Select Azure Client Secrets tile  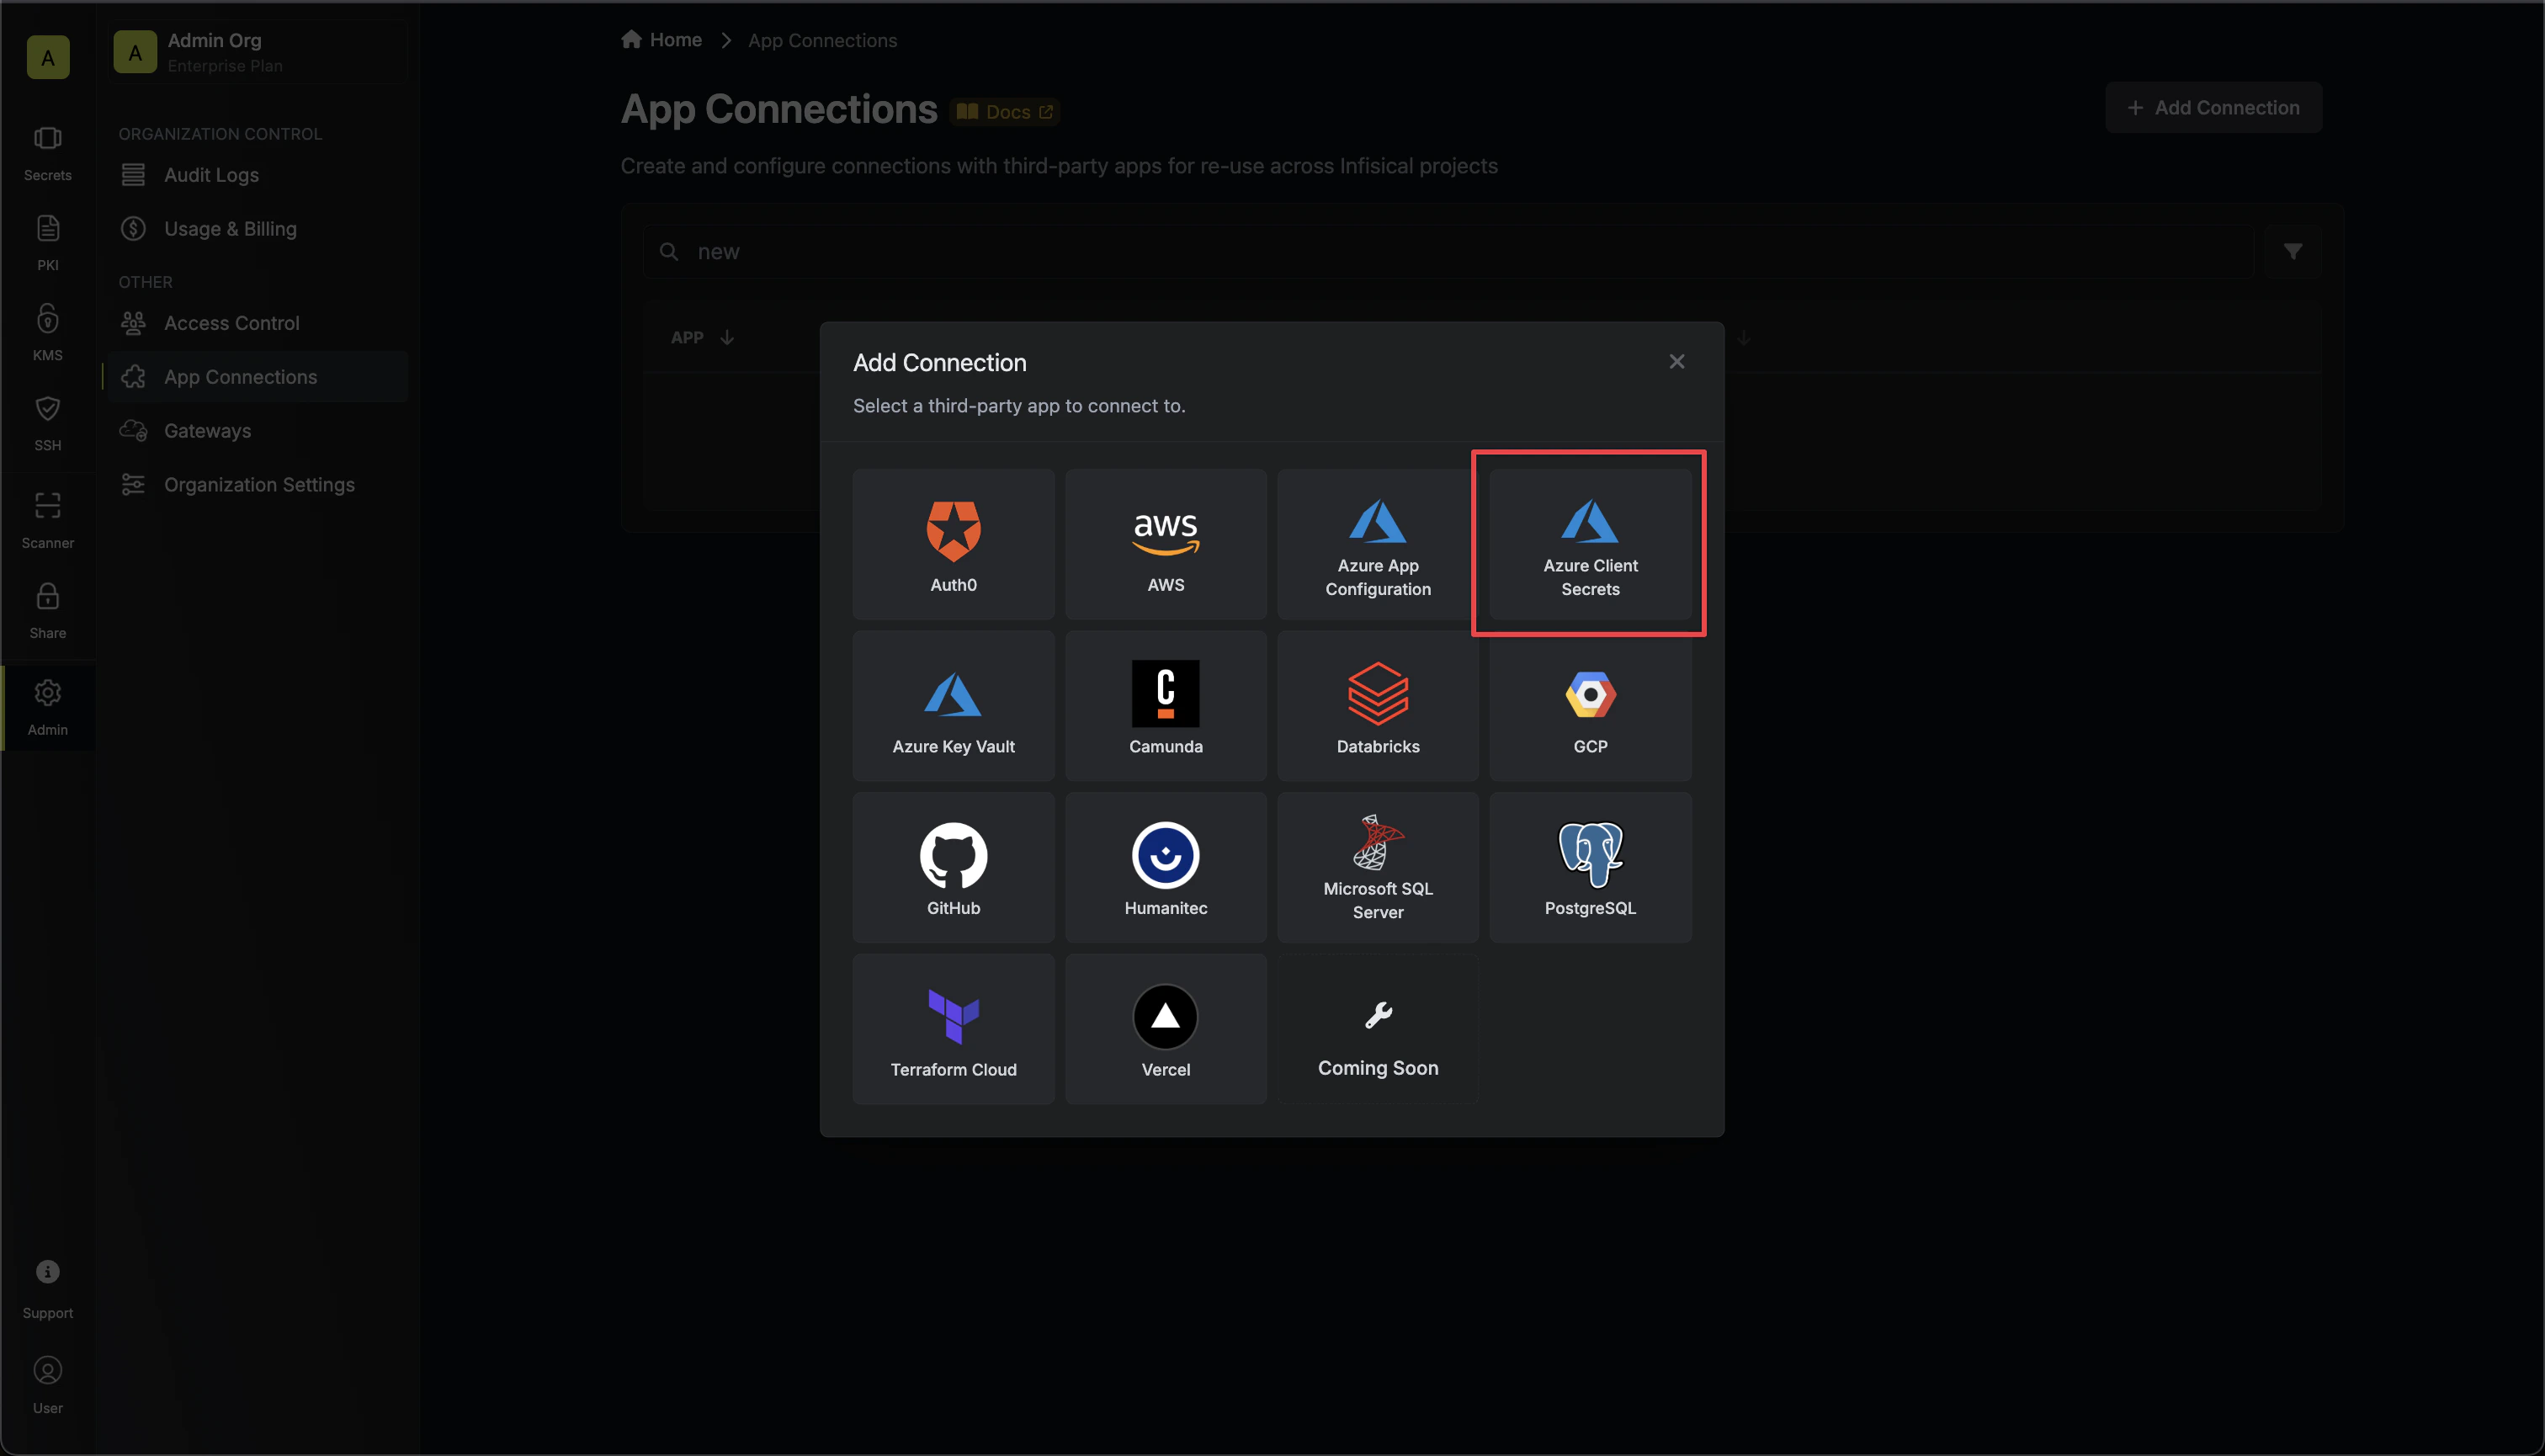coord(1590,544)
